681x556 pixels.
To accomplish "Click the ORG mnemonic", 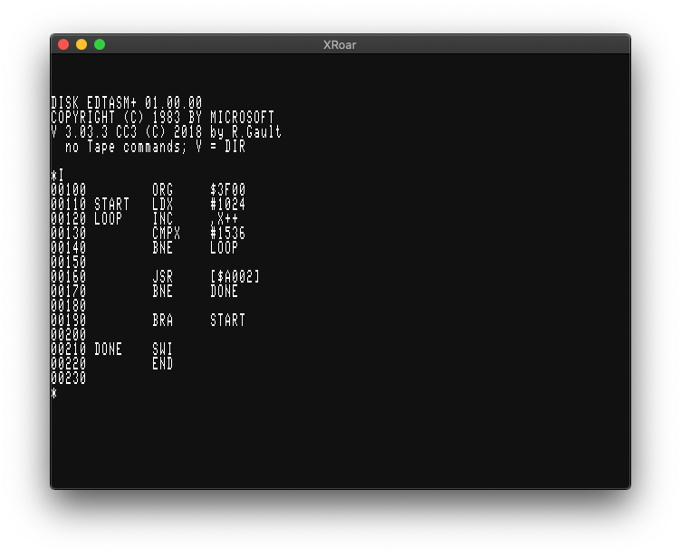I will pos(162,190).
